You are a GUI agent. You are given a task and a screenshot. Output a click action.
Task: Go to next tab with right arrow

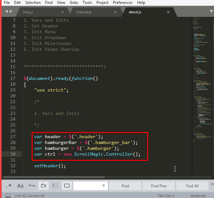[11, 11]
